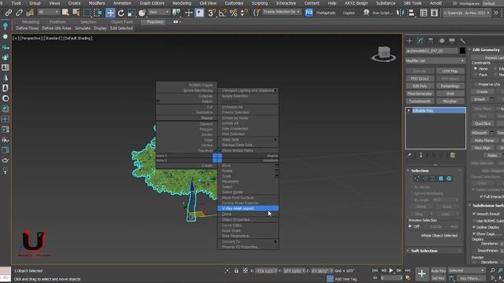Toggle the selection lock padlock
504x283 pixels.
pos(236,270)
